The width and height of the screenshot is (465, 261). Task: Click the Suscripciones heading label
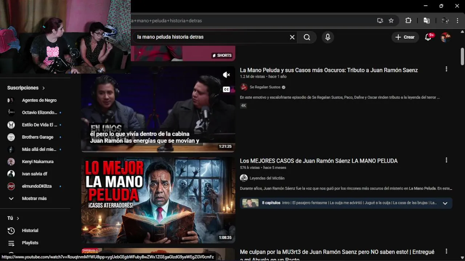[x=23, y=88]
